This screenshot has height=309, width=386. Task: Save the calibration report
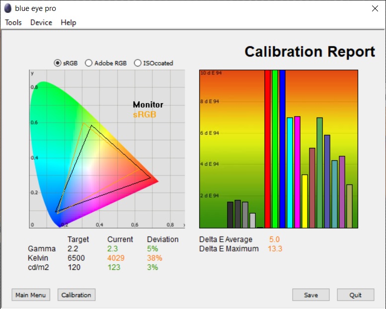coord(311,295)
